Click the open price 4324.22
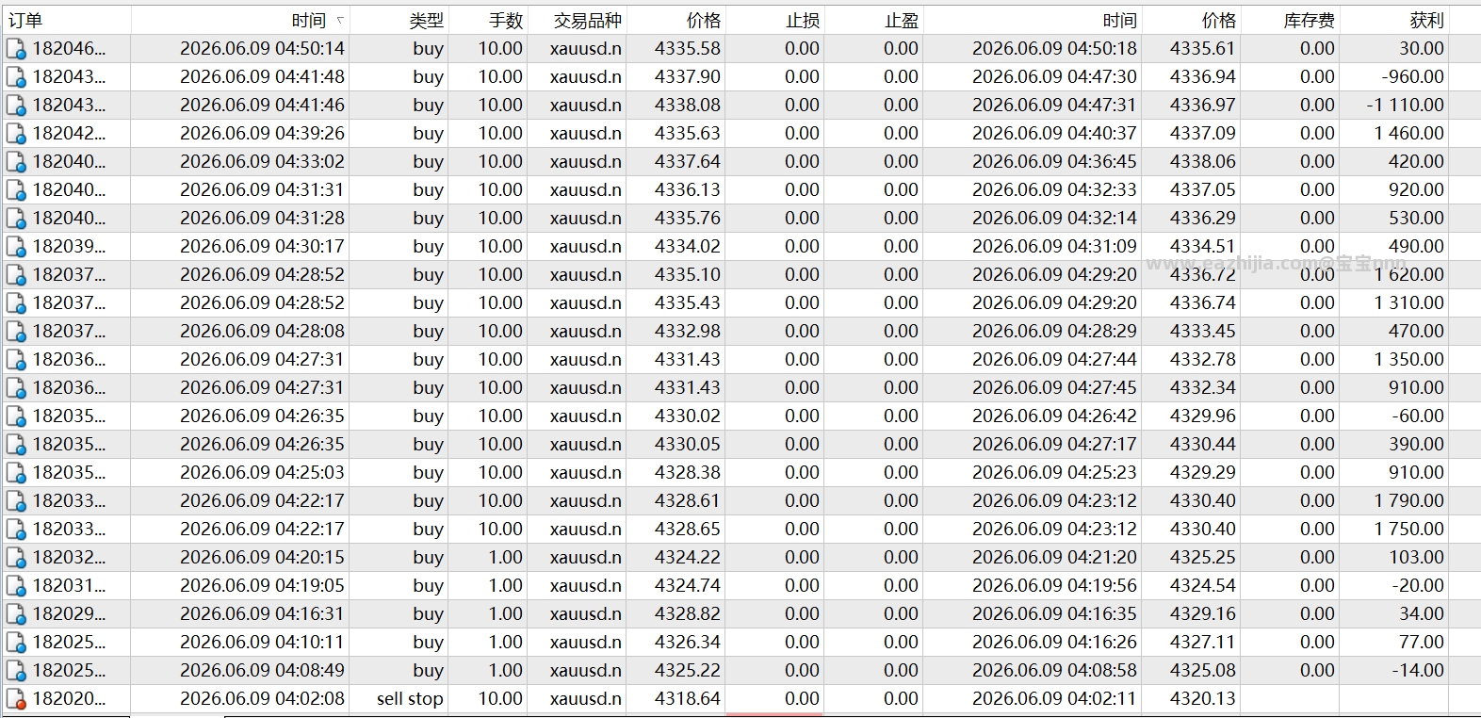 [x=688, y=558]
